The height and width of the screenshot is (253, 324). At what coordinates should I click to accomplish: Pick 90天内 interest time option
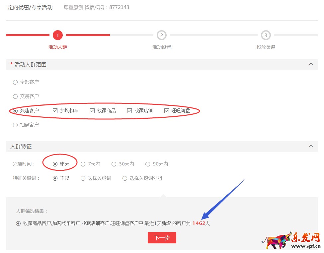click(x=148, y=164)
